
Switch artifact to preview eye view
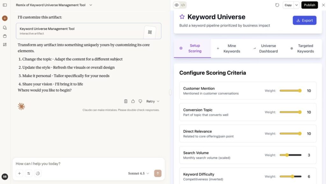(x=176, y=5)
